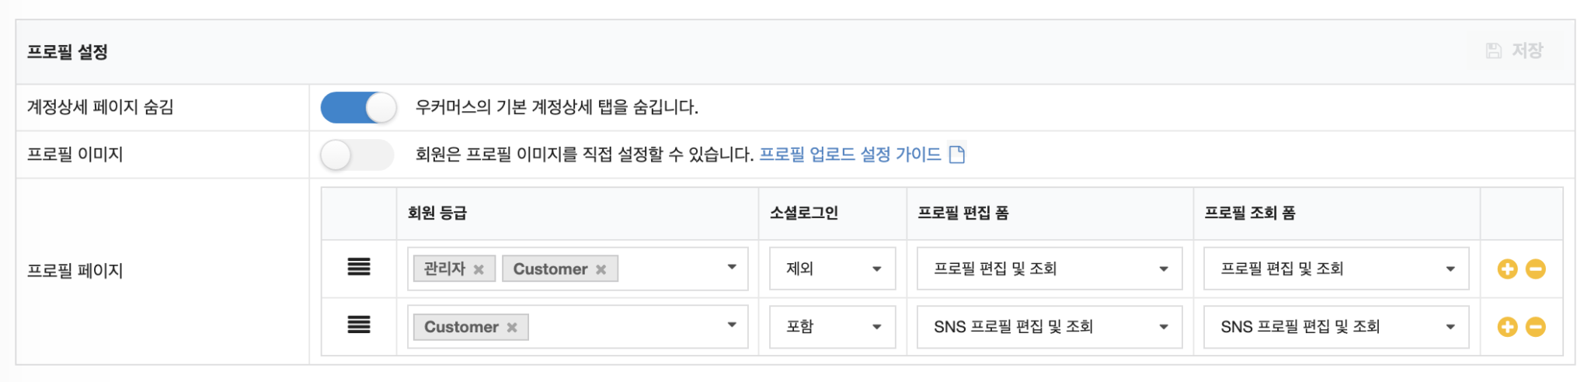Viewport: 1591px width, 382px height.
Task: Remove the second profile page row
Action: [1535, 327]
